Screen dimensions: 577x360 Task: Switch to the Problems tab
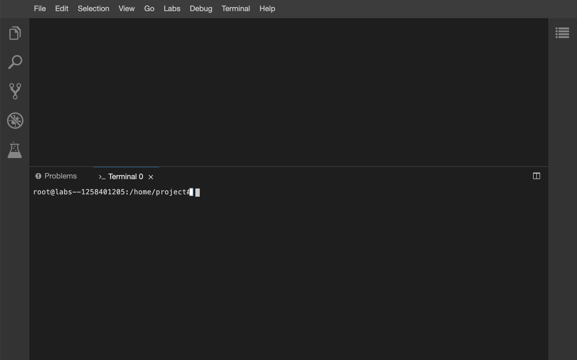pos(56,176)
